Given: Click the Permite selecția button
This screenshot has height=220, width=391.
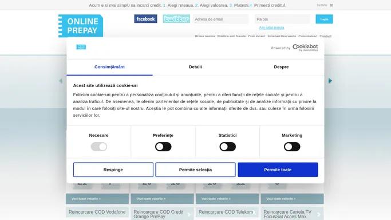Looking at the screenshot, I should pyautogui.click(x=195, y=170).
